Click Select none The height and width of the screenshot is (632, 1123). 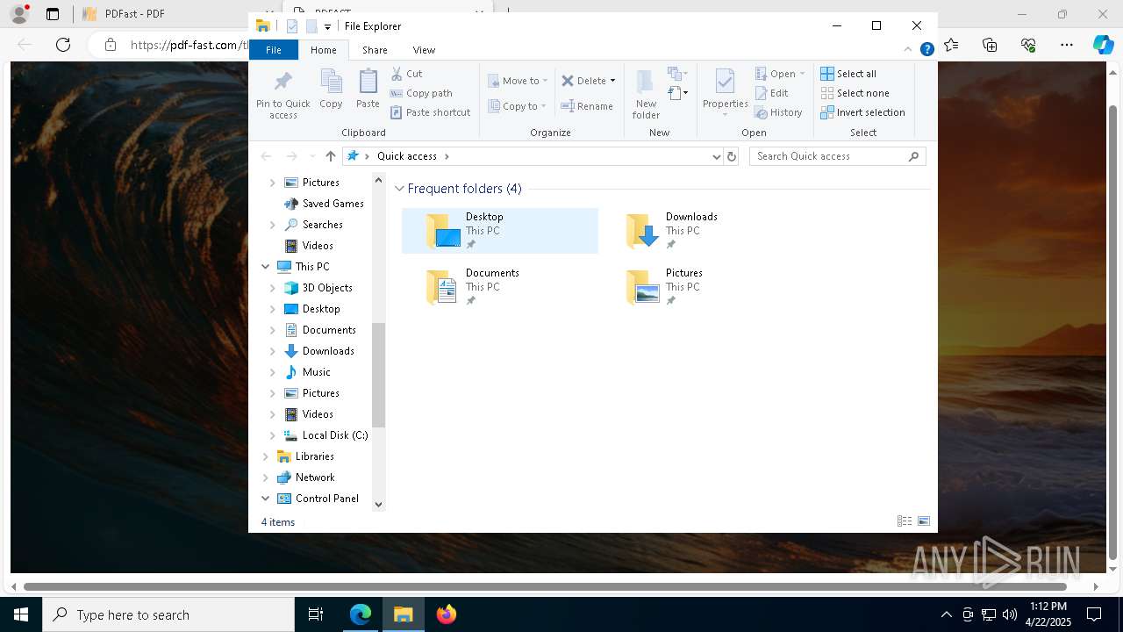855,93
